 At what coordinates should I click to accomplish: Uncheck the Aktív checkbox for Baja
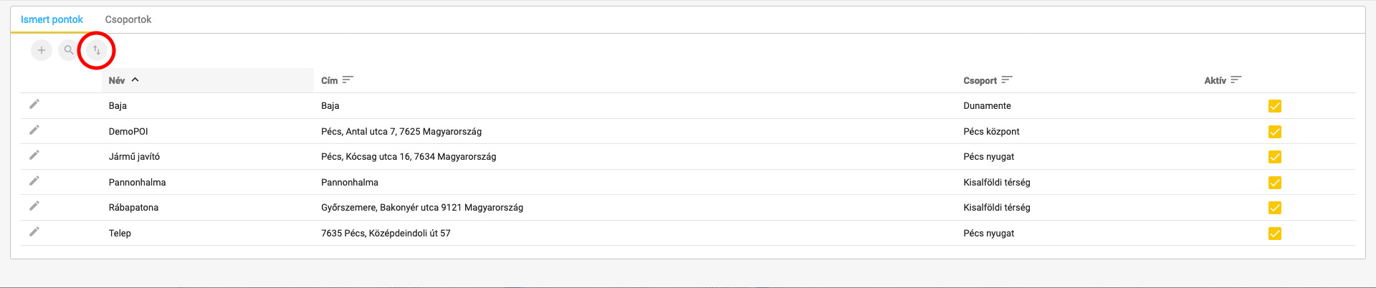[1274, 106]
